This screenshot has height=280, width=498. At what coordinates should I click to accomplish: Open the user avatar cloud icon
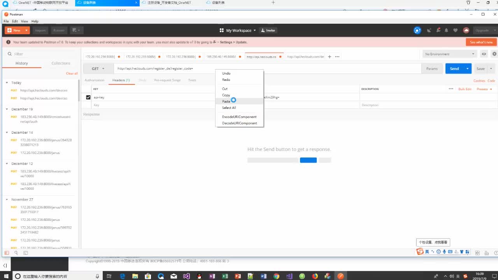[x=466, y=30]
